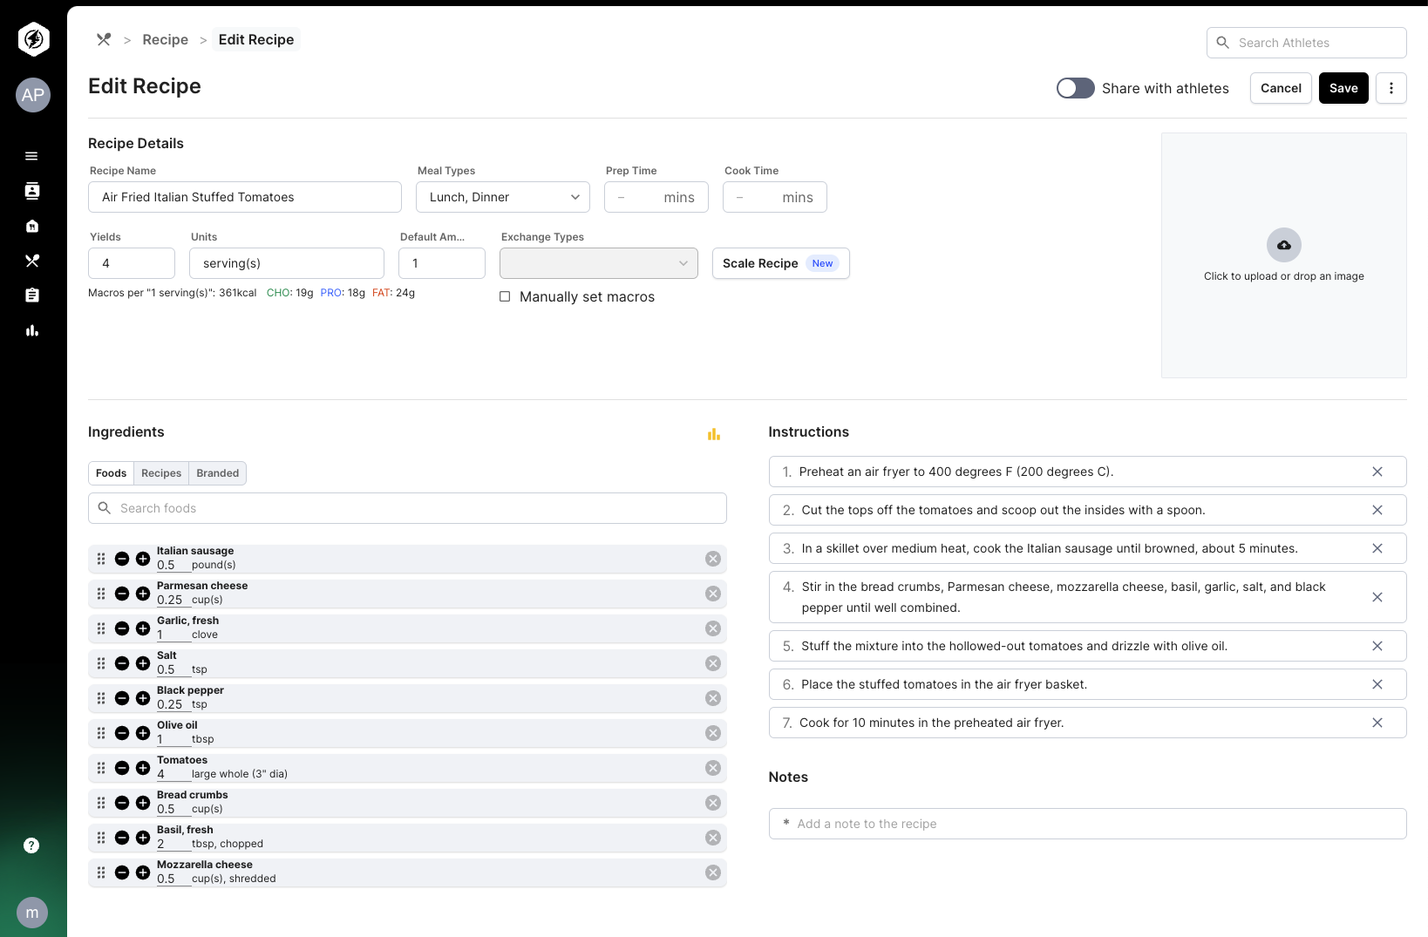
Task: Open the bar chart reports sidebar icon
Action: [31, 330]
